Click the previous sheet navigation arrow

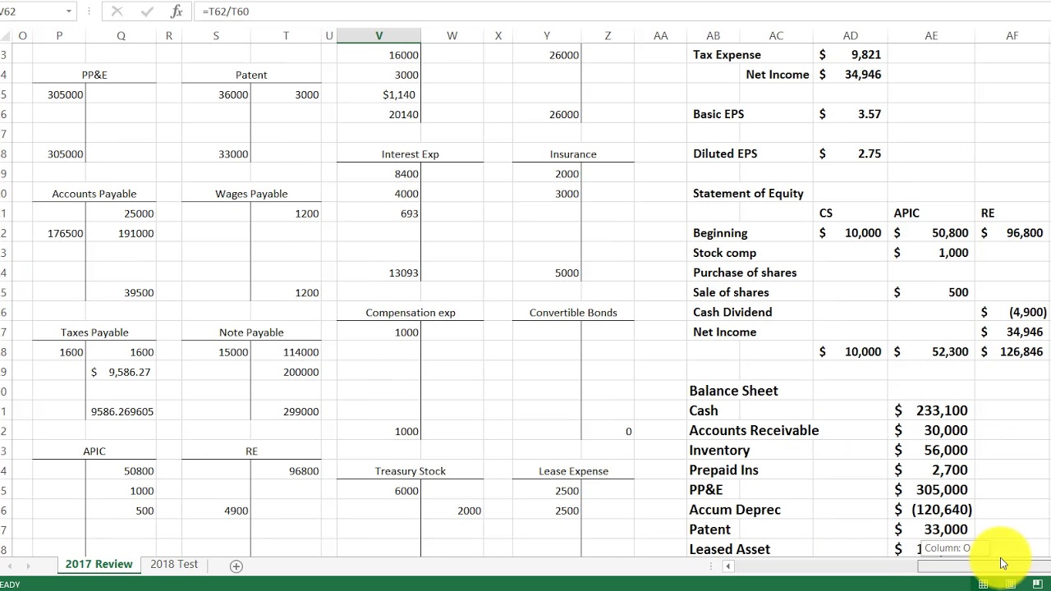coord(9,566)
